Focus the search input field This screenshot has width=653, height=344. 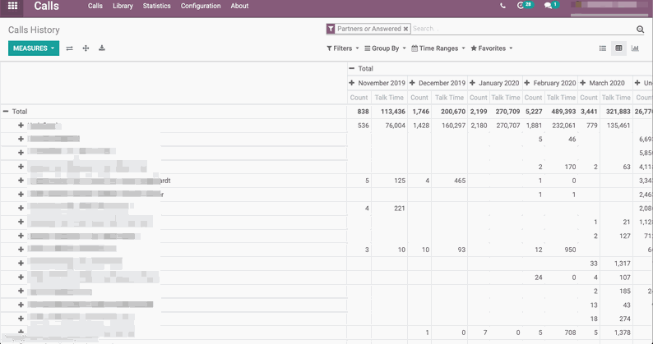pyautogui.click(x=523, y=29)
